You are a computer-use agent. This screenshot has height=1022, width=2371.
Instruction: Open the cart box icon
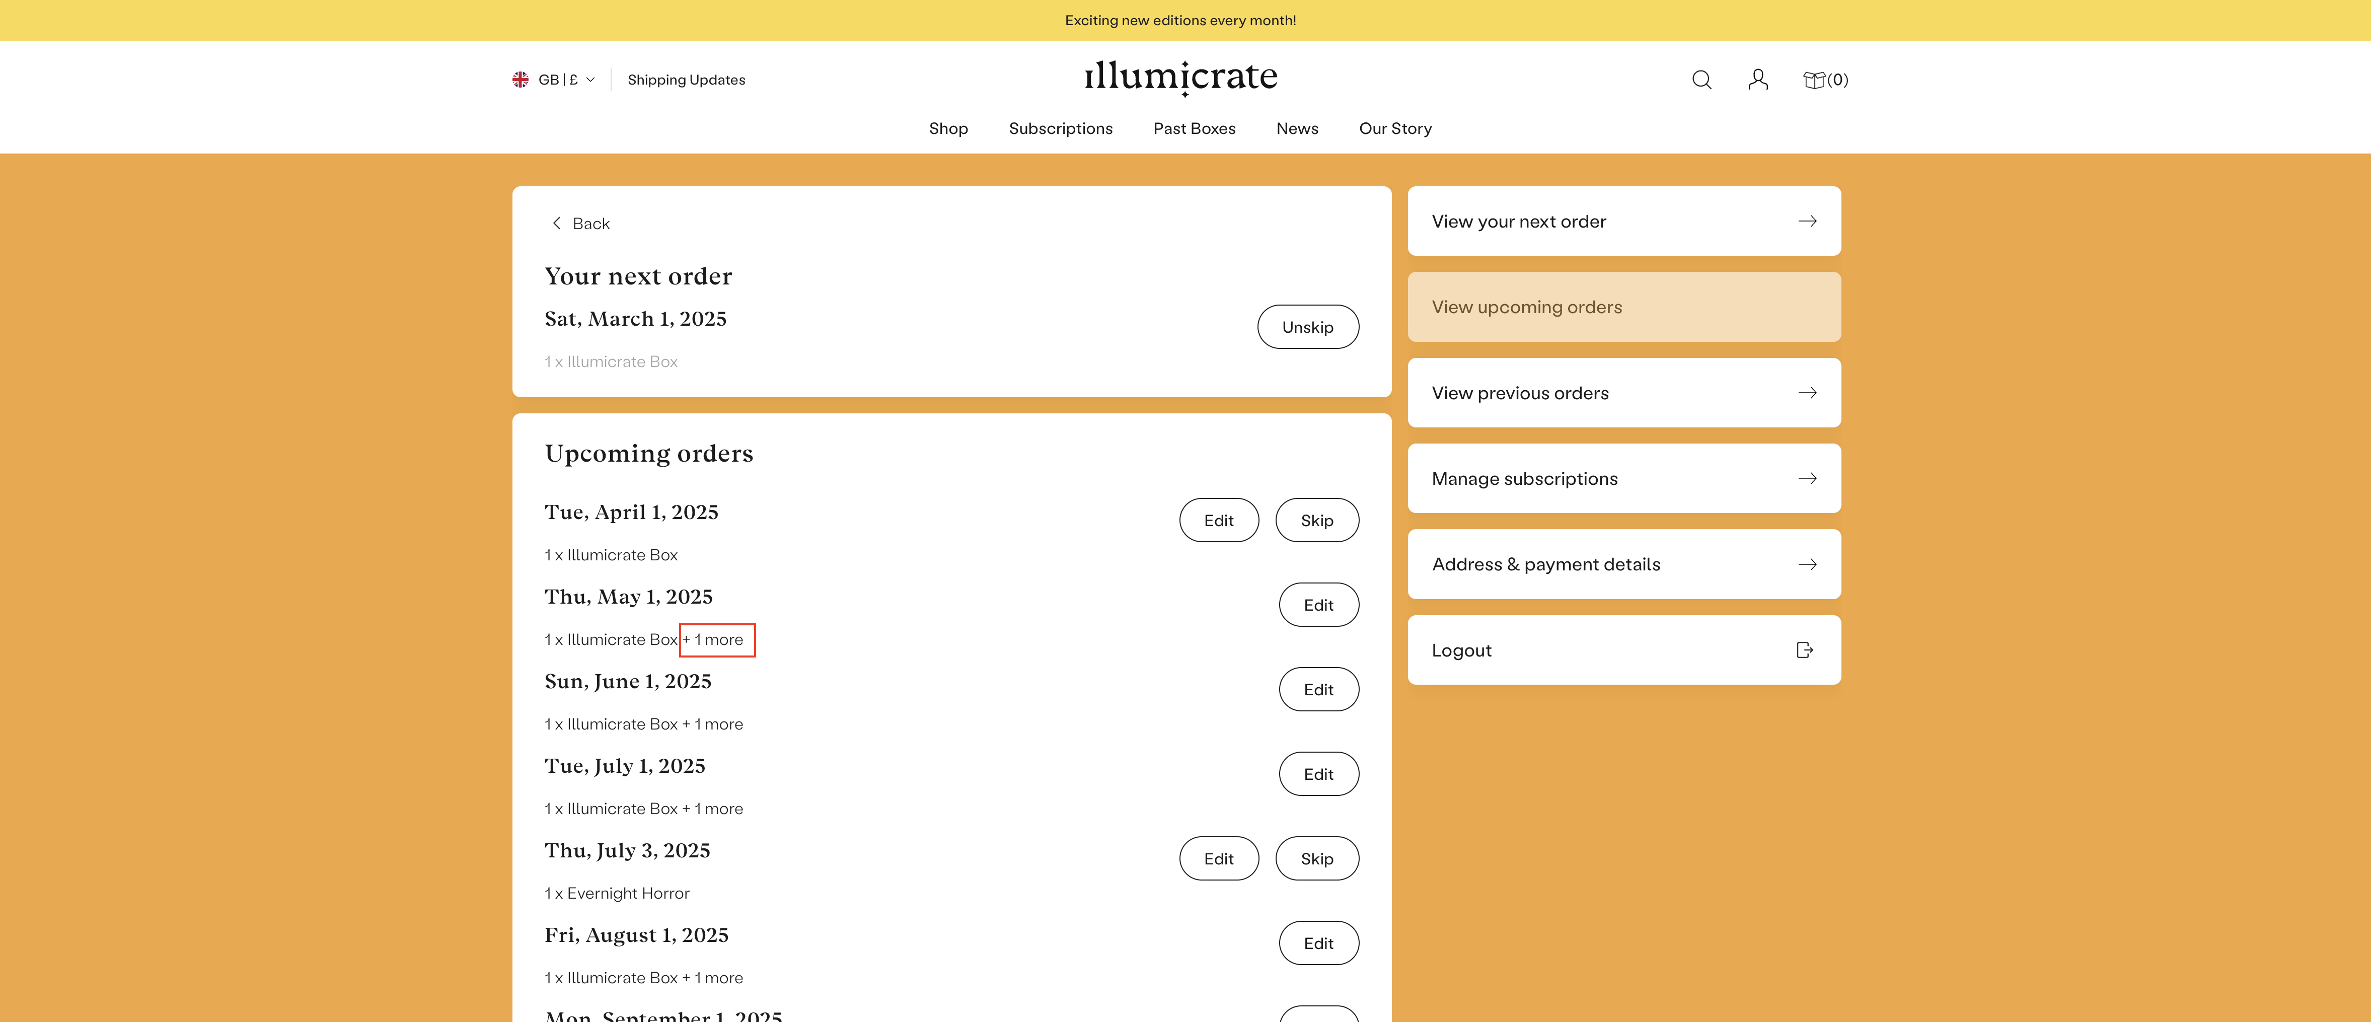point(1813,80)
